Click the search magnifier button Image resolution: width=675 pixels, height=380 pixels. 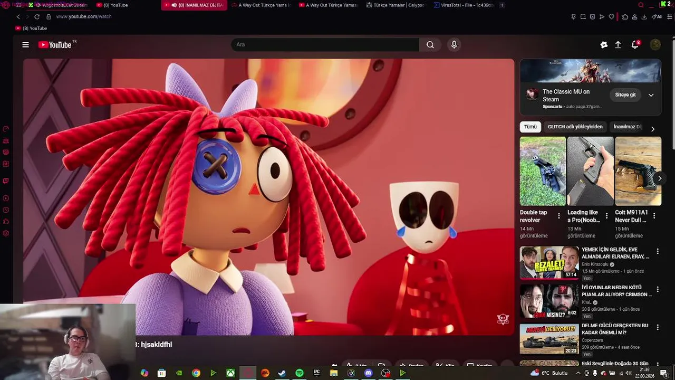pyautogui.click(x=430, y=45)
